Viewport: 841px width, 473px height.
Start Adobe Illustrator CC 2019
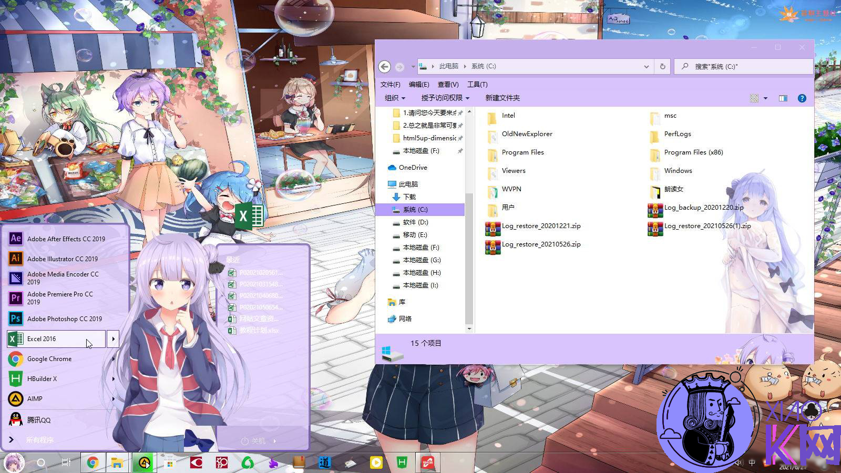point(62,259)
